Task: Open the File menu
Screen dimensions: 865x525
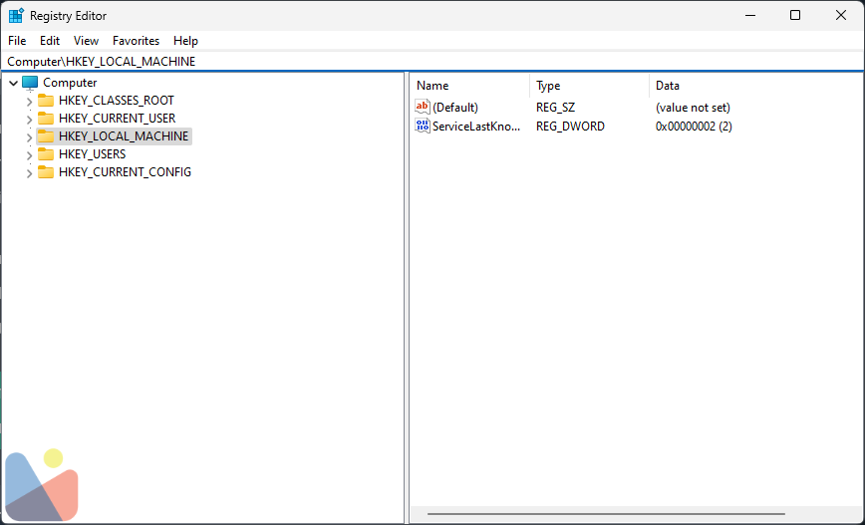Action: pyautogui.click(x=17, y=41)
